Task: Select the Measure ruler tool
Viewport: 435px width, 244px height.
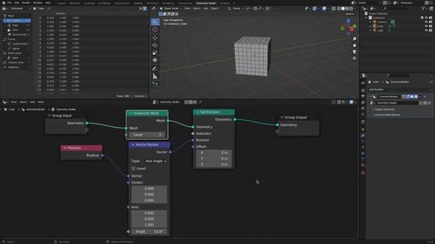Action: 155,77
